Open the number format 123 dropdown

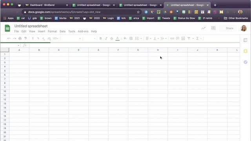pyautogui.click(x=55, y=38)
